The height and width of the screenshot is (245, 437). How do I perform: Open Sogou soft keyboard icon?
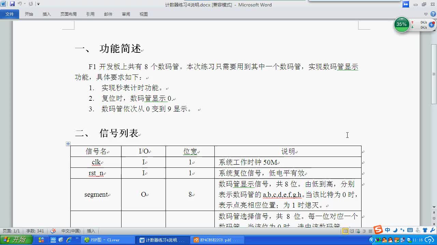click(x=410, y=230)
